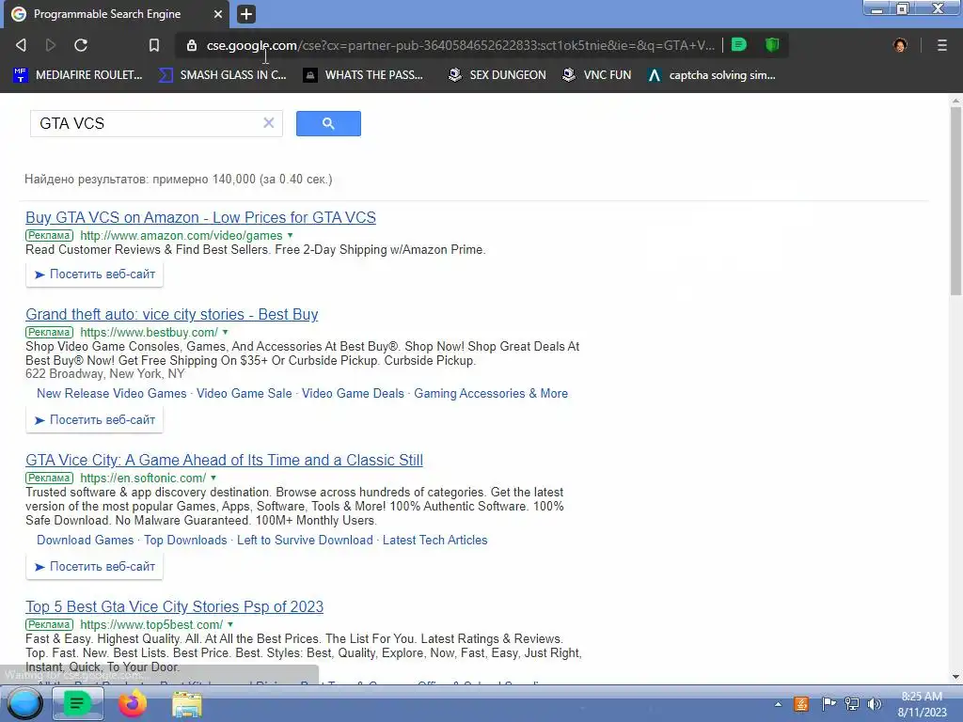This screenshot has height=722, width=963.
Task: Open the browser hamburger menu
Action: tap(942, 45)
